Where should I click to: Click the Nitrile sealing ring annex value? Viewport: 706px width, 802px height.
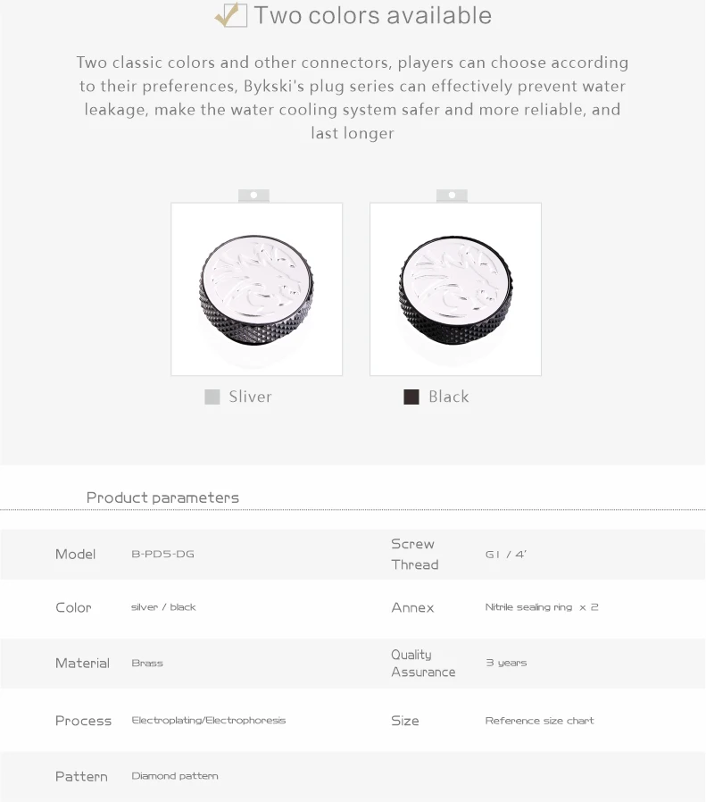[x=542, y=607]
